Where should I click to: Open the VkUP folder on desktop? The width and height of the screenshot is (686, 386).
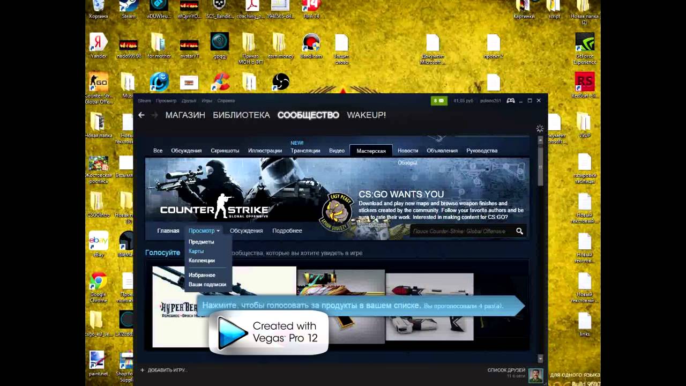click(584, 125)
